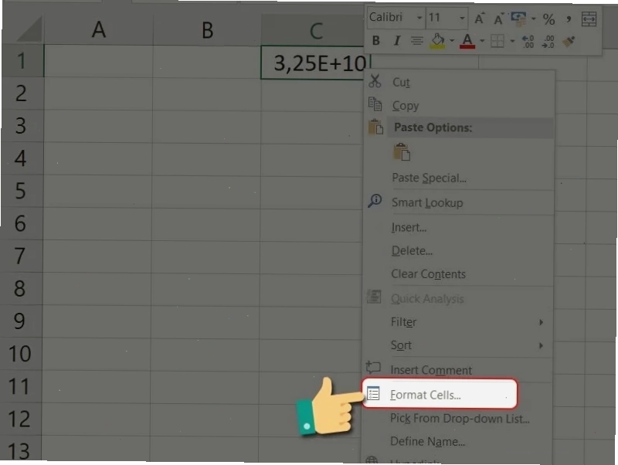Viewport: 618px width, 465px height.
Task: Click Increase Font Size icon
Action: point(479,19)
